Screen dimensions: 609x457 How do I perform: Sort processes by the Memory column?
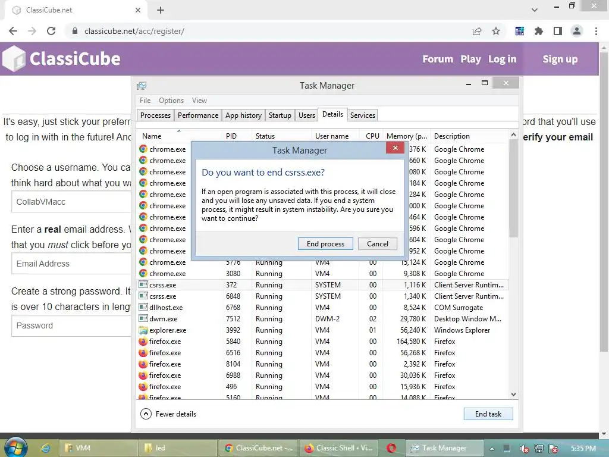pyautogui.click(x=407, y=136)
